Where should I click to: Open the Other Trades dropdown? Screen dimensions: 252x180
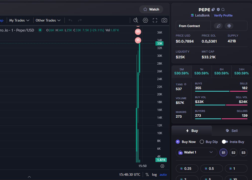(x=48, y=20)
